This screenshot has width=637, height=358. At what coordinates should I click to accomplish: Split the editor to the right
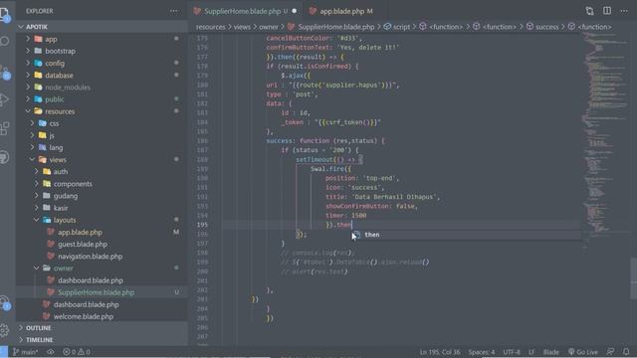[x=607, y=11]
